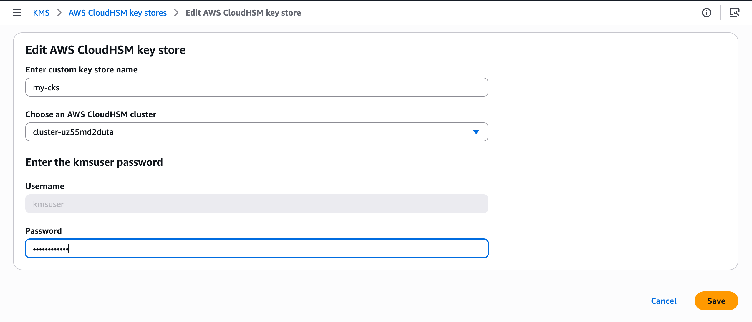Expand the cluster list with blue arrow
This screenshot has height=322, width=752.
coord(476,132)
